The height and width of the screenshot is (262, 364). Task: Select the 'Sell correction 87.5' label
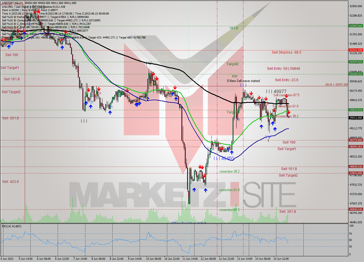286,95
